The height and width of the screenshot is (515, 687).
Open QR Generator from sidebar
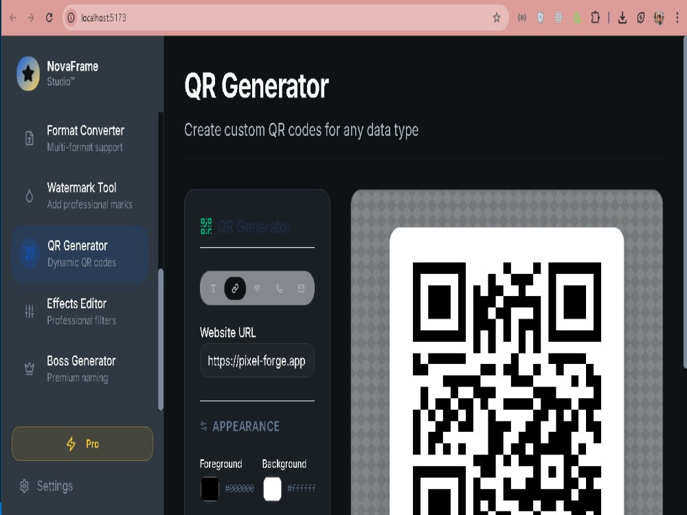pos(81,253)
